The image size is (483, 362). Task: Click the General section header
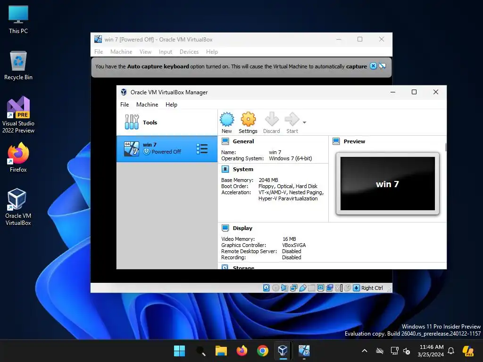[x=243, y=141]
